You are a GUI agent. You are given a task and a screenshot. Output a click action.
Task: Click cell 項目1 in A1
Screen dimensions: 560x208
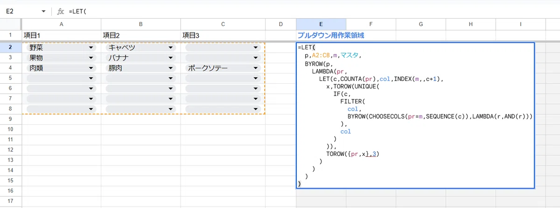(62, 36)
